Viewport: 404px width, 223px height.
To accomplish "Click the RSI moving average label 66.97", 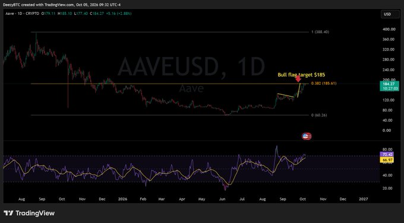I will tap(386, 160).
